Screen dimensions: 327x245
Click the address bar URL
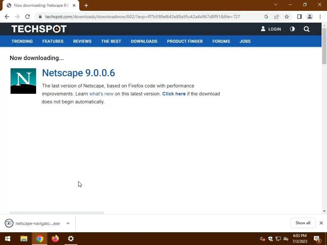[143, 17]
